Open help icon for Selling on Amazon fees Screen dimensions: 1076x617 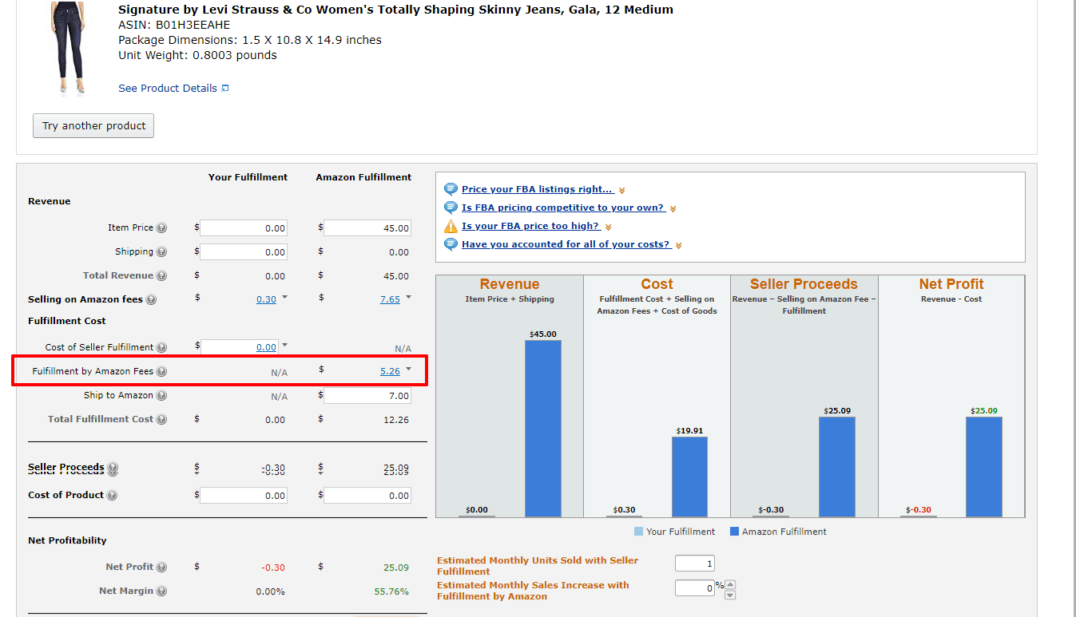coord(151,300)
